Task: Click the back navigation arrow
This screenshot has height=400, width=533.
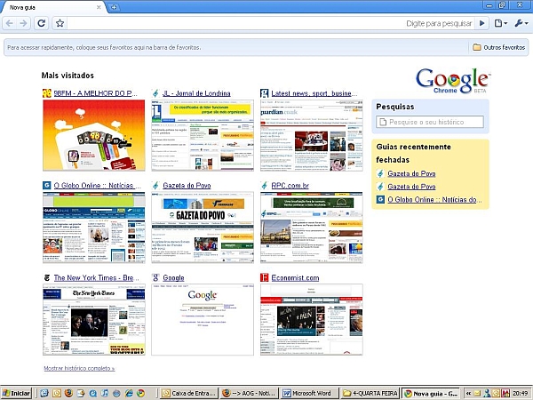Action: 11,23
